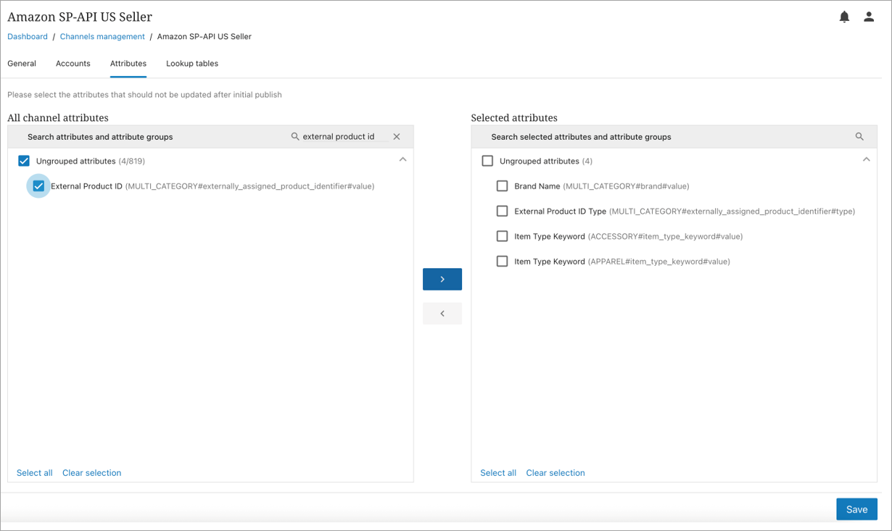The width and height of the screenshot is (892, 531).
Task: Click the search icon in Selected attributes
Action: click(x=859, y=136)
